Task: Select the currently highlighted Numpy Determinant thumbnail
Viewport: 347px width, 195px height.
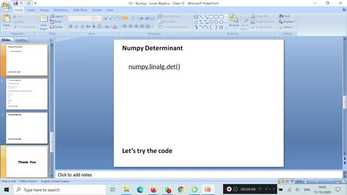Action: pyautogui.click(x=27, y=60)
